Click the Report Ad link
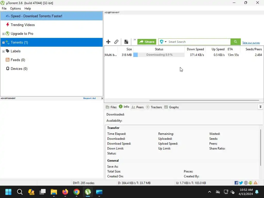The height and width of the screenshot is (198, 264). (89, 98)
